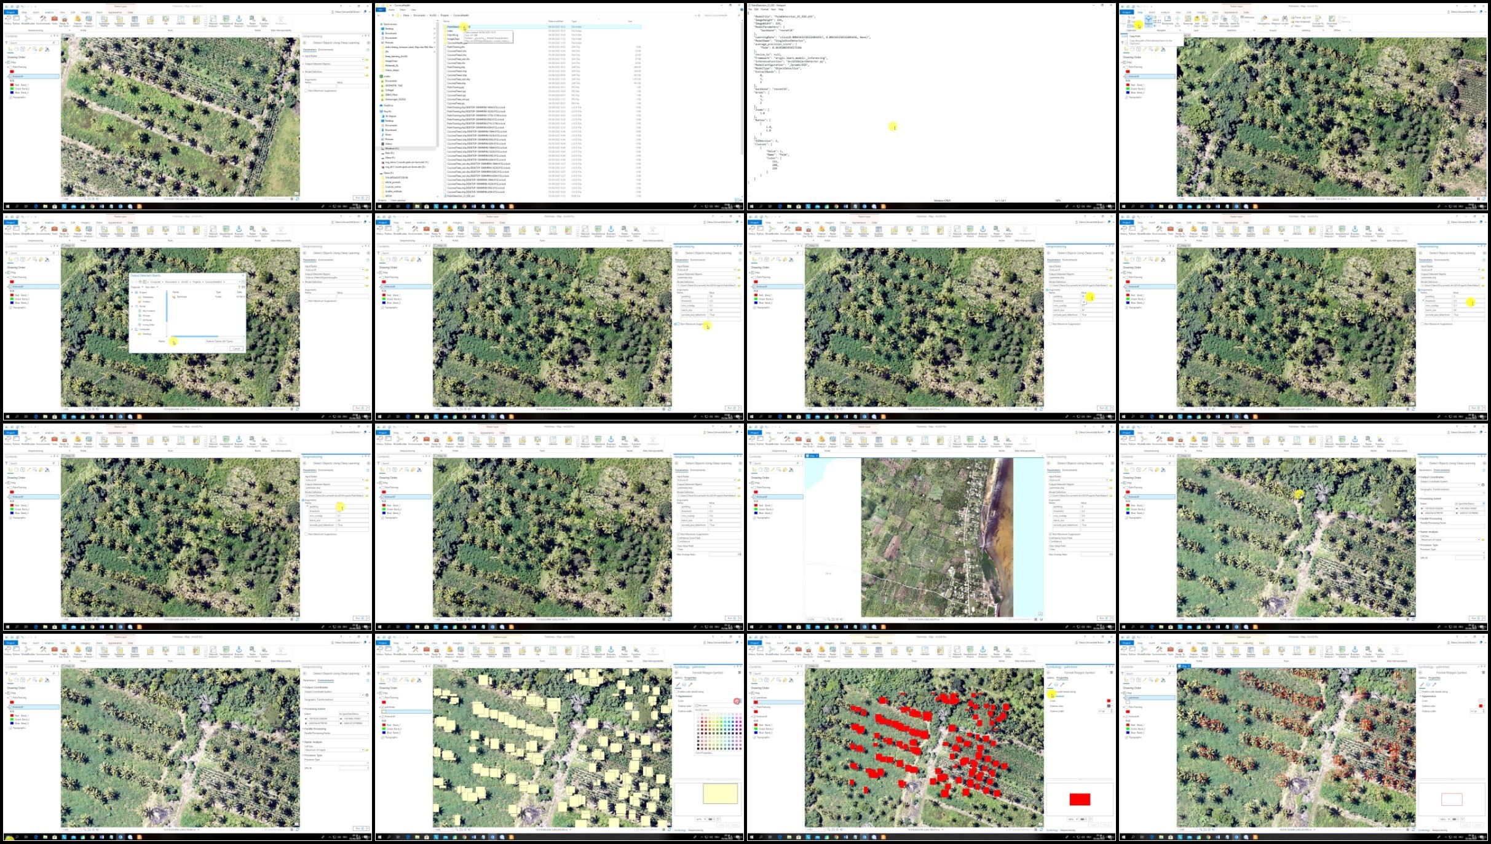In top-left frame, open Run button dropdown arrow
This screenshot has width=1491, height=844.
tap(368, 197)
